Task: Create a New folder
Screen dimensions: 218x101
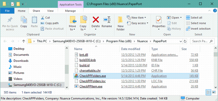Action: [x=120, y=24]
